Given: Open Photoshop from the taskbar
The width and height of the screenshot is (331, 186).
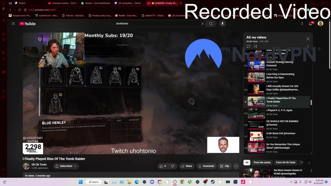Looking at the screenshot, I should click(235, 182).
